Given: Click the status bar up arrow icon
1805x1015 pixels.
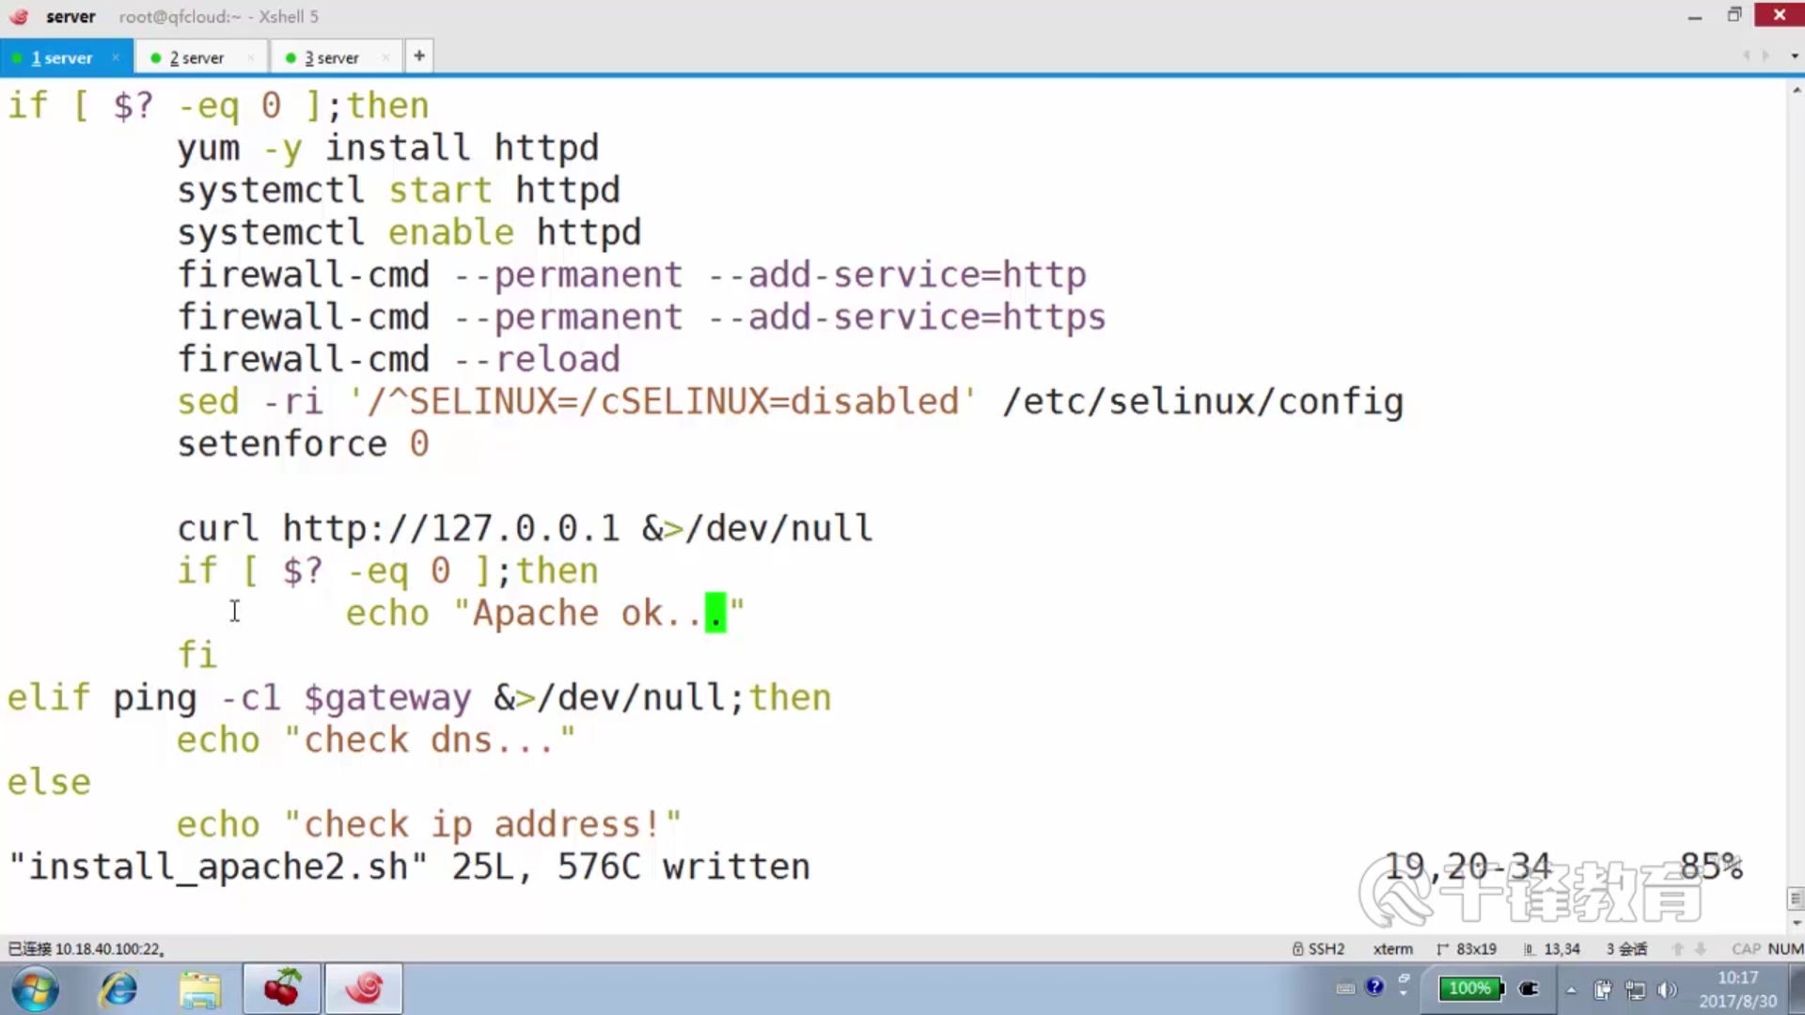Looking at the screenshot, I should pyautogui.click(x=1678, y=949).
